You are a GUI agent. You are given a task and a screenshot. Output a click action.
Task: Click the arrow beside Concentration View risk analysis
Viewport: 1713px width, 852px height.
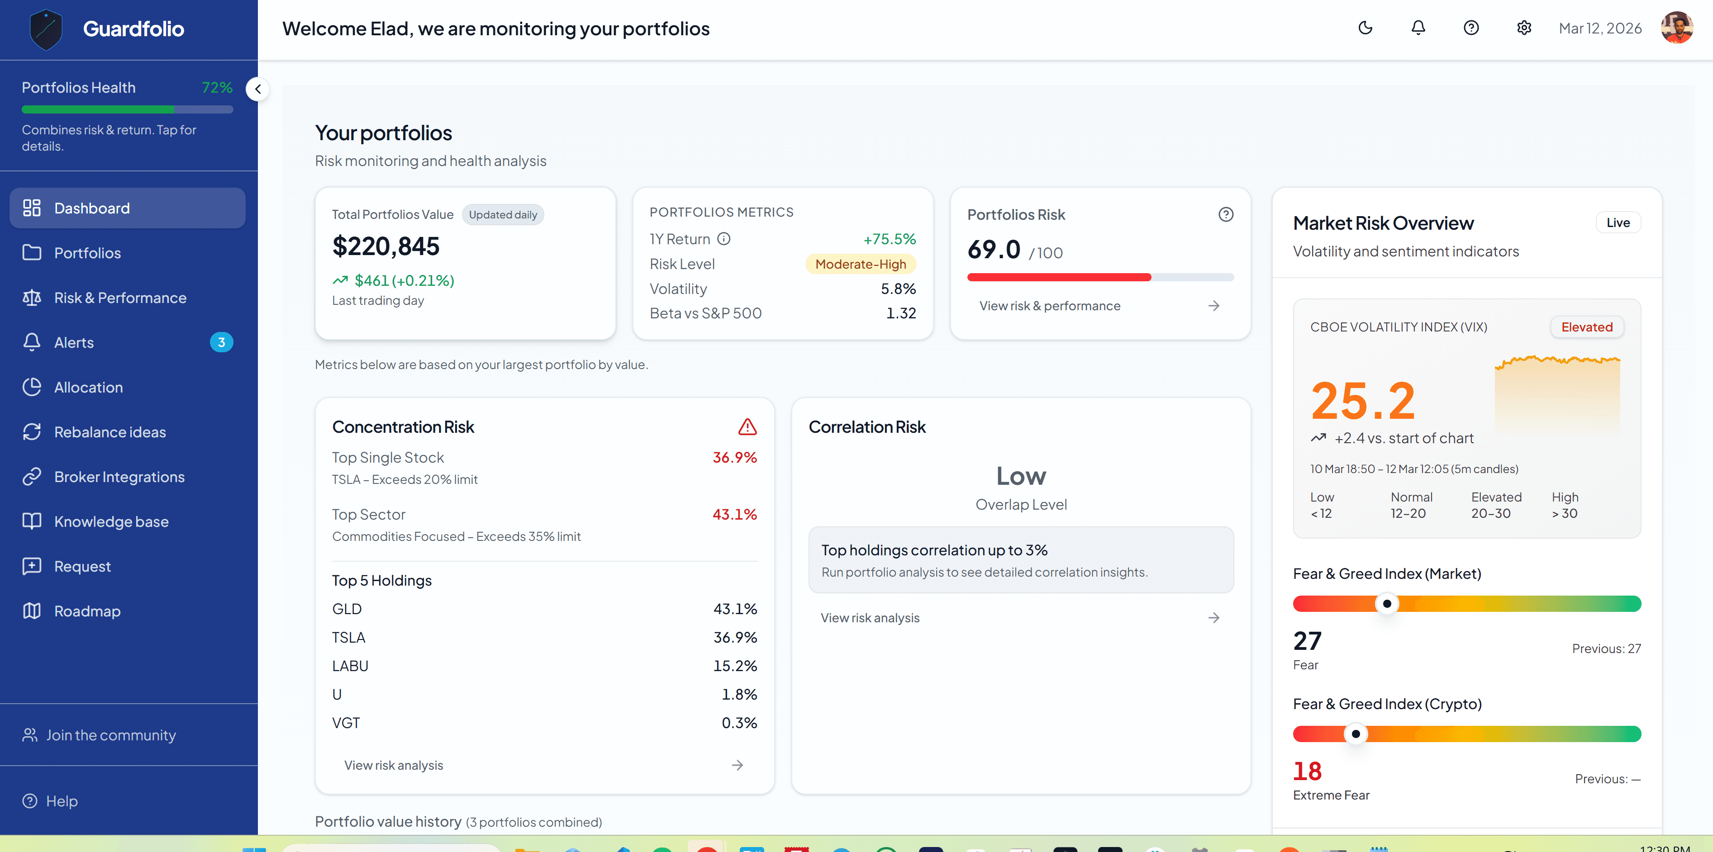738,765
